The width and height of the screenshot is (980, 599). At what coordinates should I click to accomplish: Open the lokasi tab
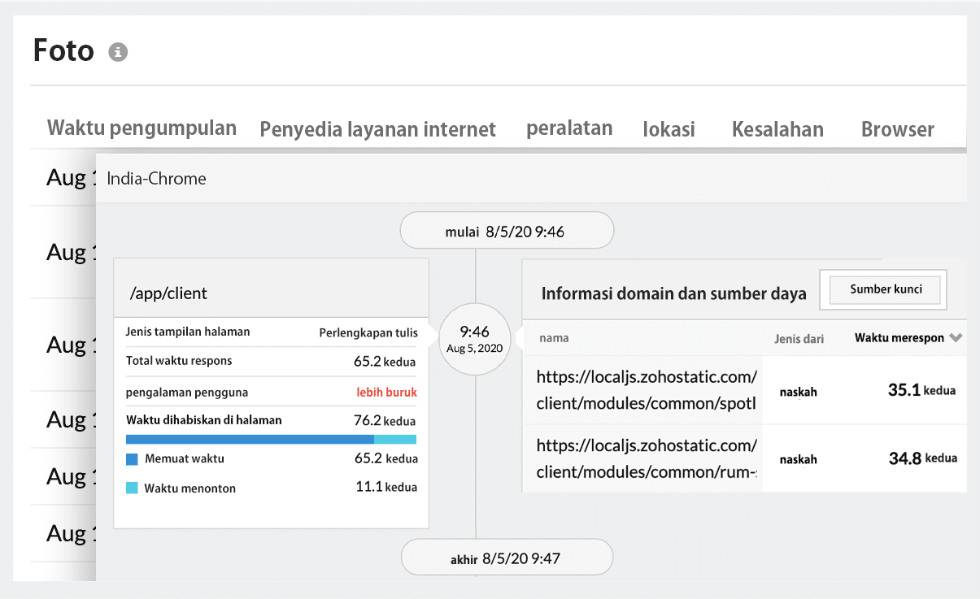tap(669, 129)
